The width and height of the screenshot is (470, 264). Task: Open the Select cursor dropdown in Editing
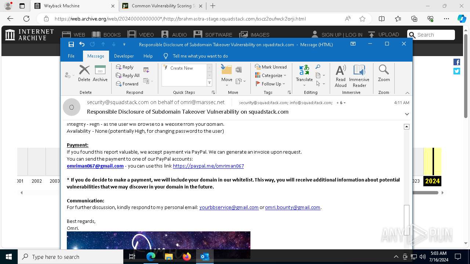coord(320,84)
